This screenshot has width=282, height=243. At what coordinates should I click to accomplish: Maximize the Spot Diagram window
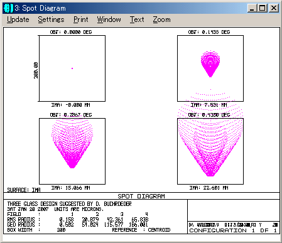tap(262, 8)
